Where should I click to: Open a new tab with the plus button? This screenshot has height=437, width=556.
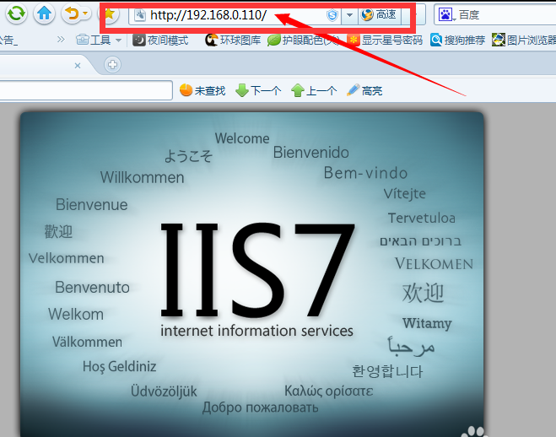point(113,64)
